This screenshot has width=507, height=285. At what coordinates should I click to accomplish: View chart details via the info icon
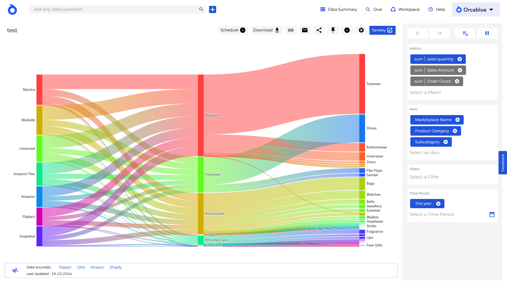click(x=347, y=30)
